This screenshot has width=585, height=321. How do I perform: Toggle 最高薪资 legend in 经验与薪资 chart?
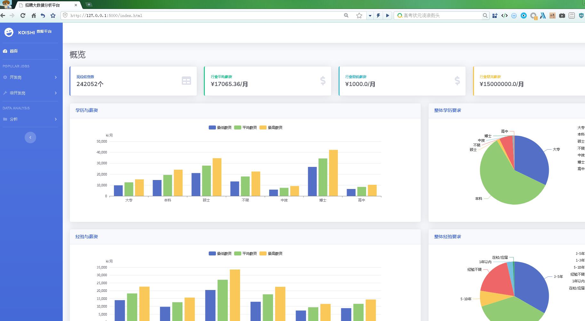(271, 254)
